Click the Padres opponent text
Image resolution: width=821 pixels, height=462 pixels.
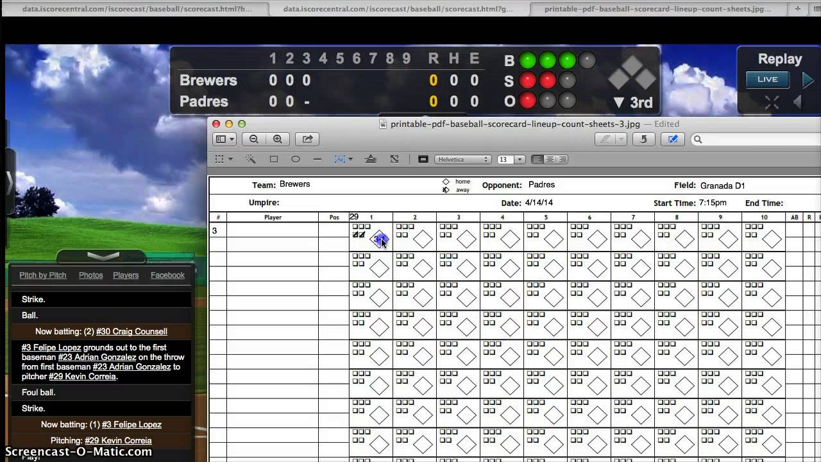click(541, 185)
